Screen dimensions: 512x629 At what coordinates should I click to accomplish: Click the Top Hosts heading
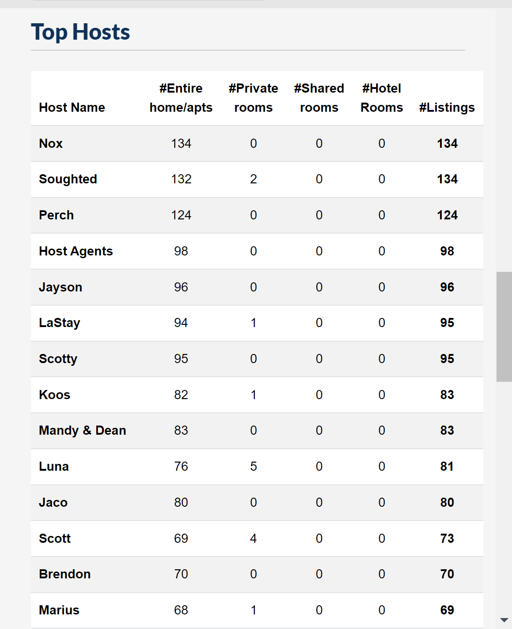[x=81, y=32]
